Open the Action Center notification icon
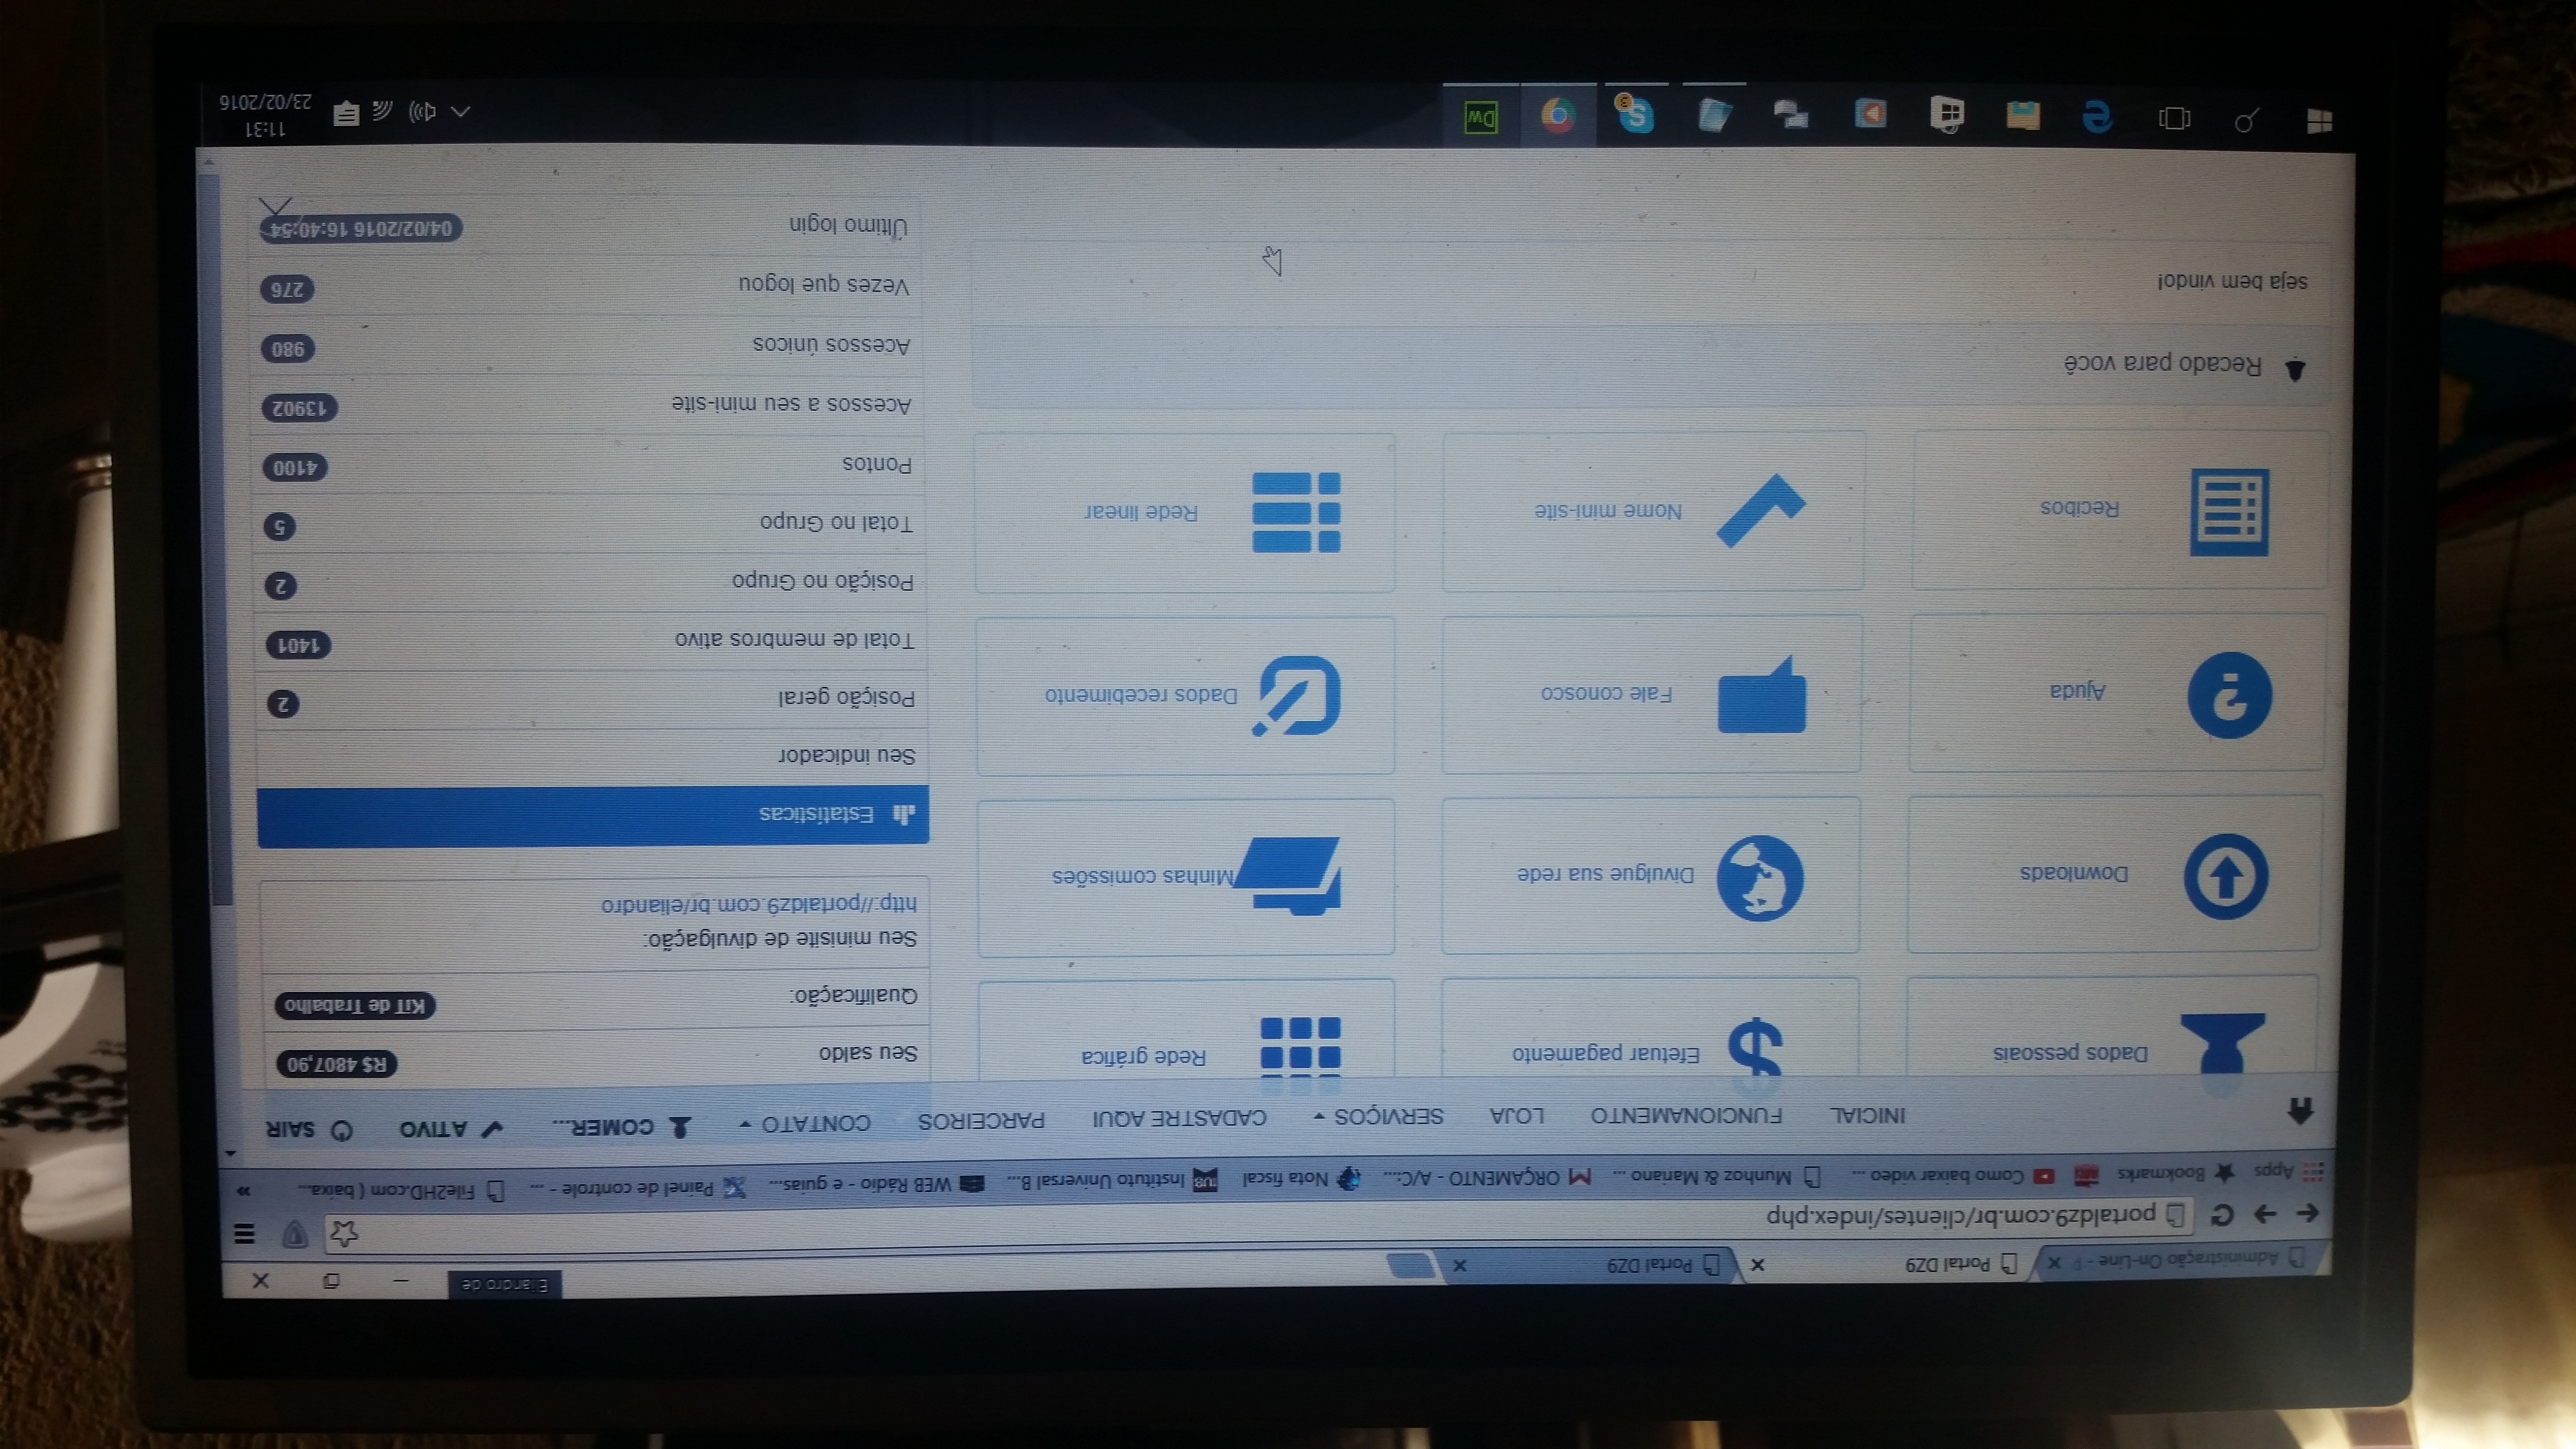Image resolution: width=2576 pixels, height=1449 pixels. pyautogui.click(x=346, y=112)
